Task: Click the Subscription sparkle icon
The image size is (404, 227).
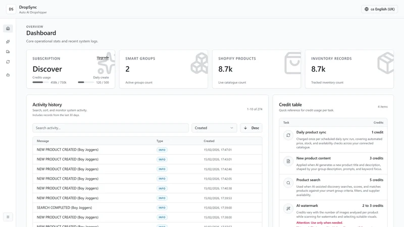Action: coord(106,64)
